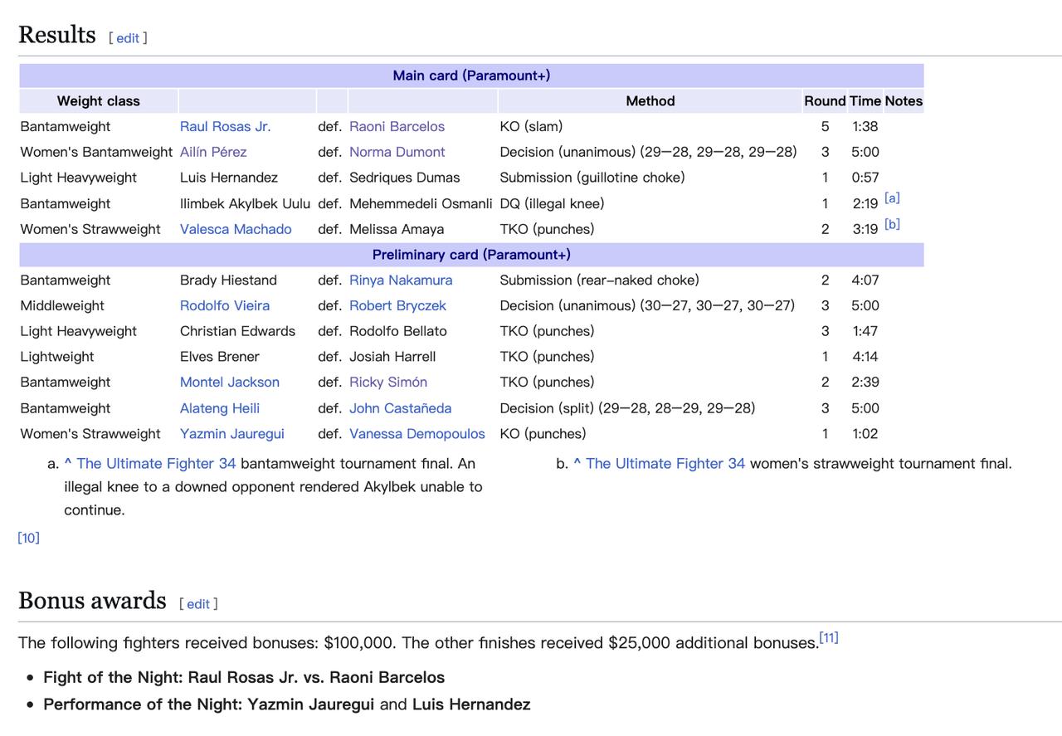Follow the Alateng Heili link
1062x736 pixels.
pos(220,408)
